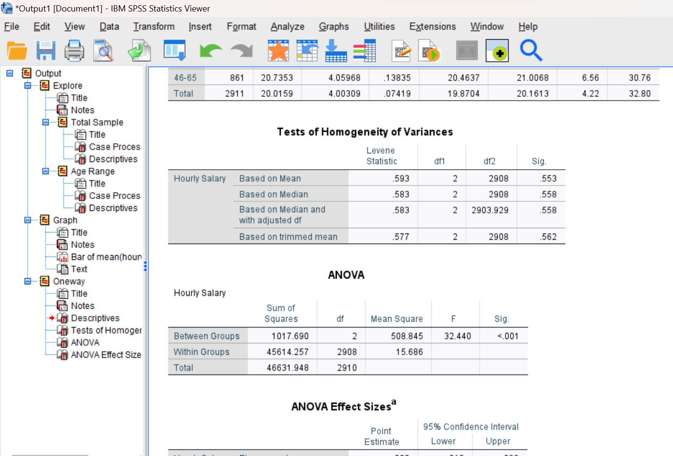Viewport: 673px width, 456px height.
Task: Open the Insert menu
Action: pyautogui.click(x=200, y=26)
